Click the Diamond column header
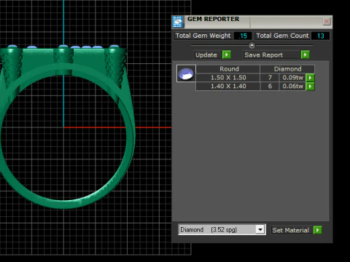The height and width of the screenshot is (262, 350). [287, 69]
